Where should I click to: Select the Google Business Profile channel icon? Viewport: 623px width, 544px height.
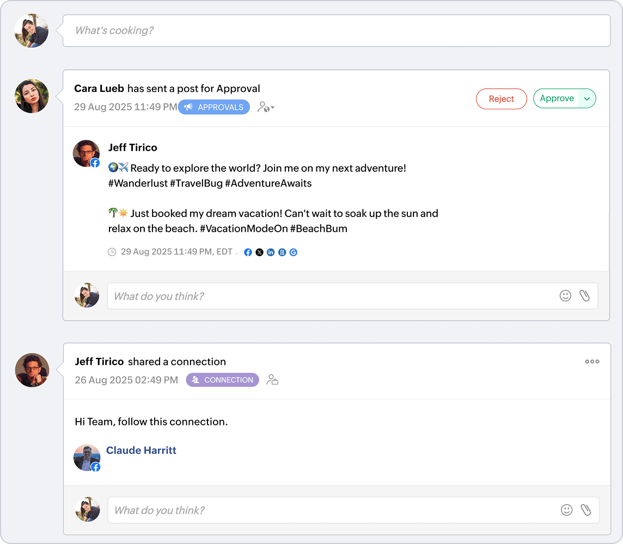coord(282,252)
